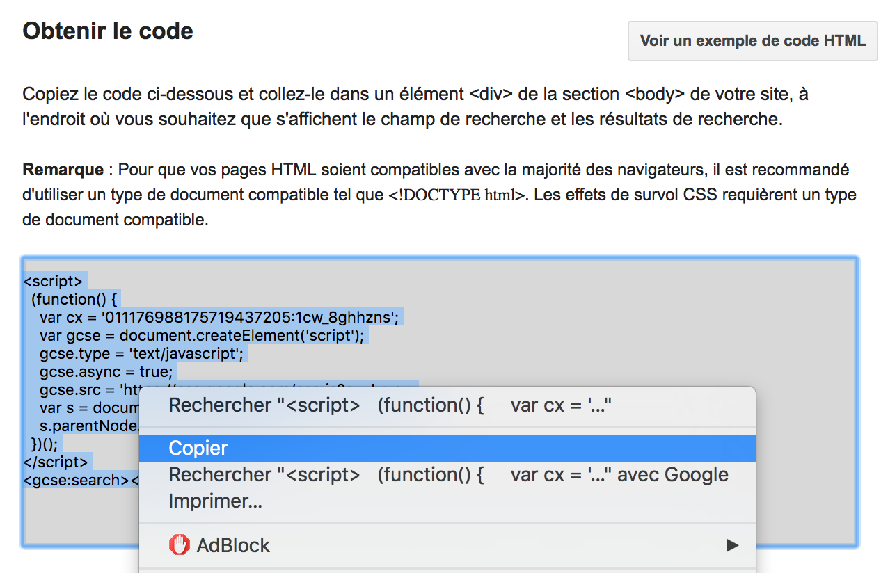Choose "Imprimer..." from the context menu
This screenshot has width=881, height=573.
pyautogui.click(x=447, y=501)
